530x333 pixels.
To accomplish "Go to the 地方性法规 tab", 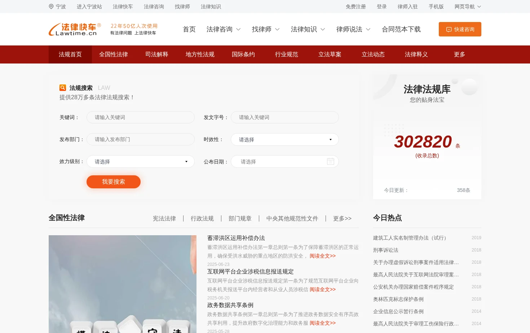I will (200, 54).
